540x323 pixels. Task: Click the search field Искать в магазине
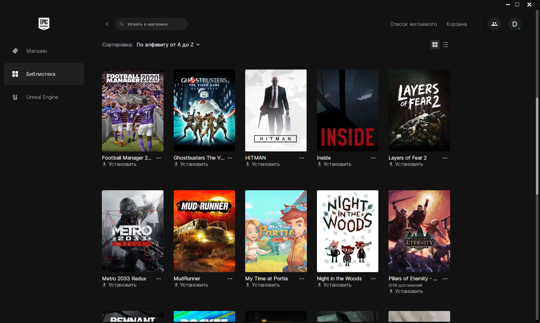pyautogui.click(x=152, y=24)
